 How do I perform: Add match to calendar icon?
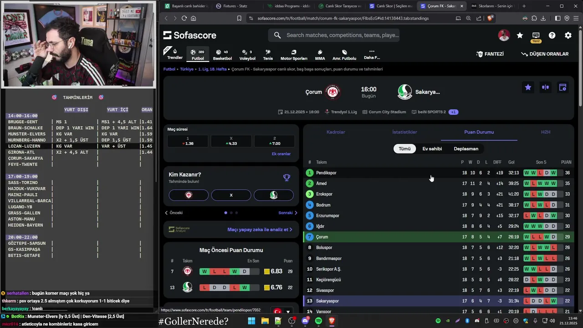(x=563, y=87)
